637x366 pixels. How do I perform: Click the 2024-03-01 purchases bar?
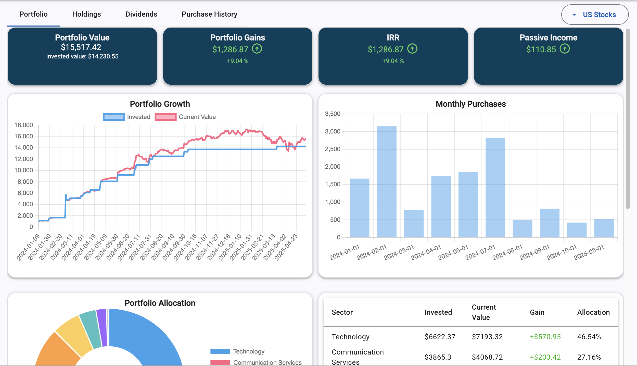414,224
